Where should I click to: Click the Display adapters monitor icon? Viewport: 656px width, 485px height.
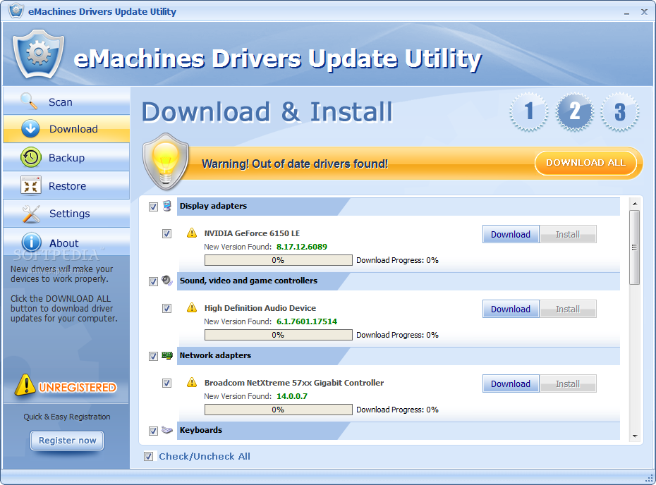[x=167, y=206]
